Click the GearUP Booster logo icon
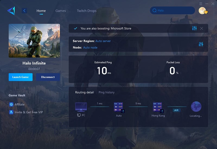The height and width of the screenshot is (149, 217). (x=11, y=11)
